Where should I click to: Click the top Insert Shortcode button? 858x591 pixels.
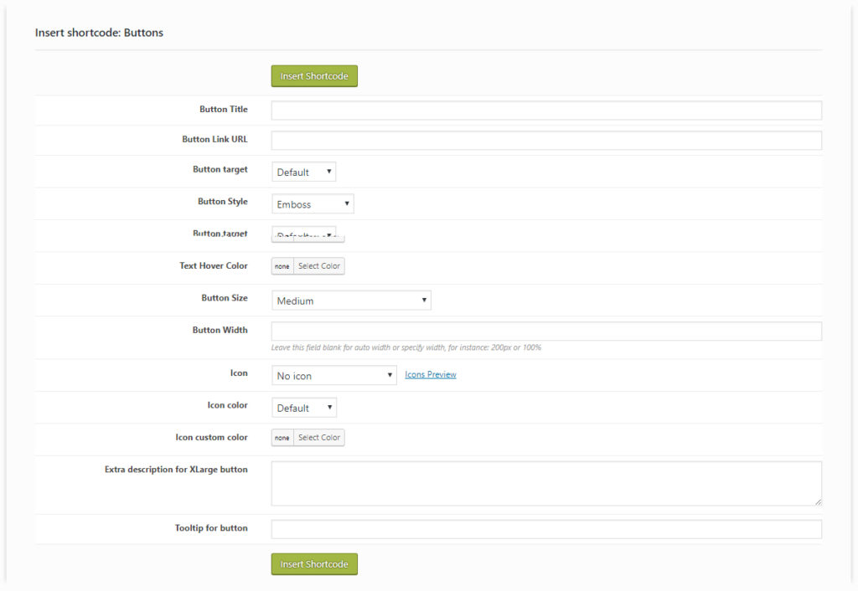pyautogui.click(x=314, y=76)
